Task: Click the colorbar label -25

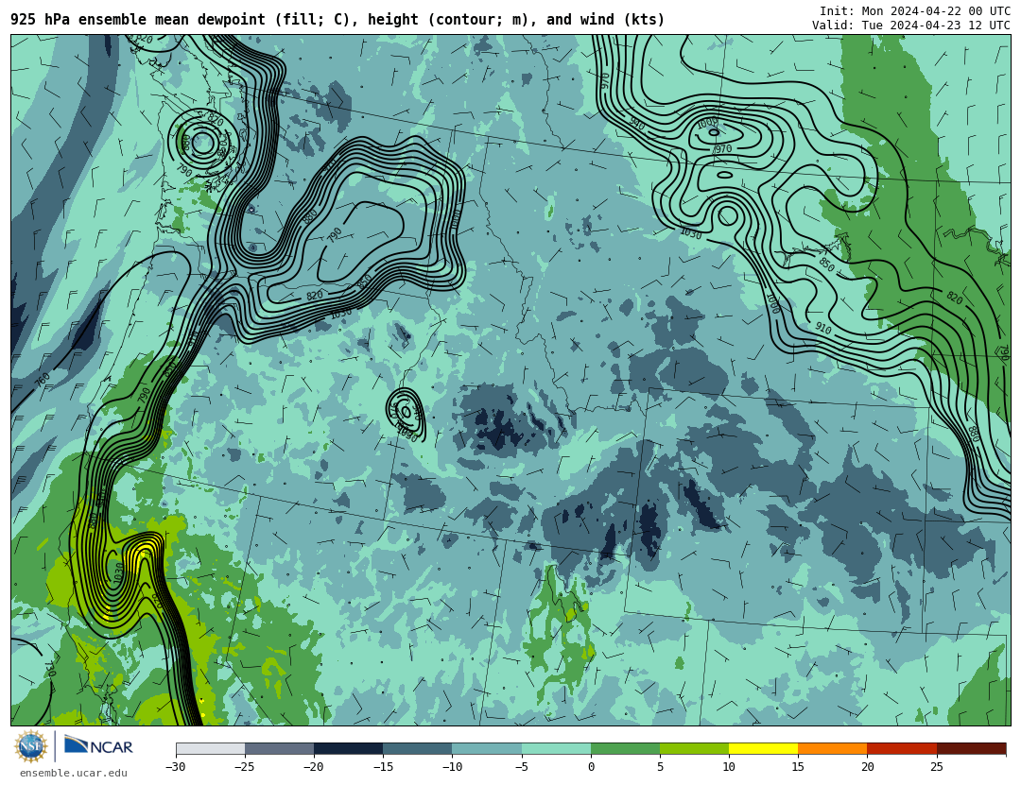Action: (245, 767)
